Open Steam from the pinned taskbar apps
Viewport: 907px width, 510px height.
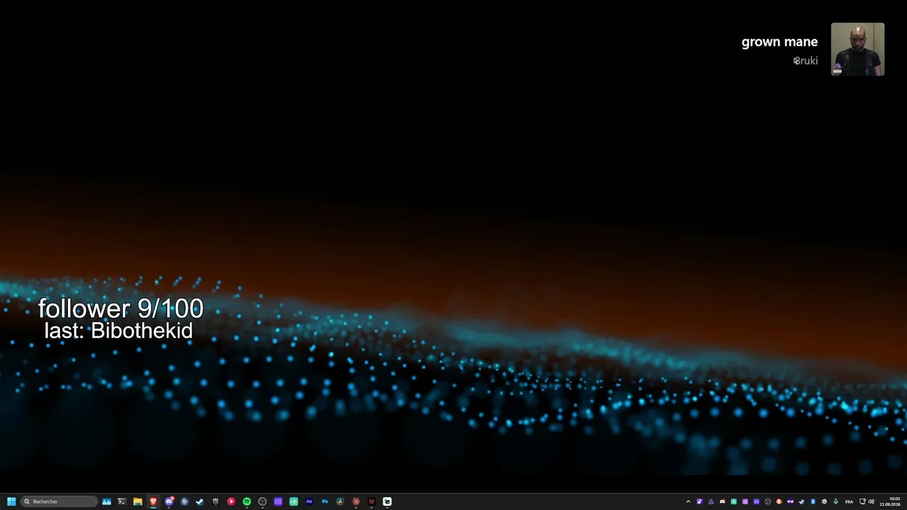pos(200,501)
